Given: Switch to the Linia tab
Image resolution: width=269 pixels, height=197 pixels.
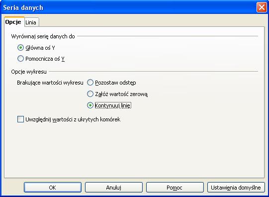Looking at the screenshot, I should click(31, 22).
